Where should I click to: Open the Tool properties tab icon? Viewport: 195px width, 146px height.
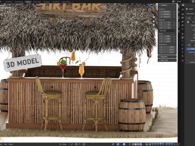[182, 9]
